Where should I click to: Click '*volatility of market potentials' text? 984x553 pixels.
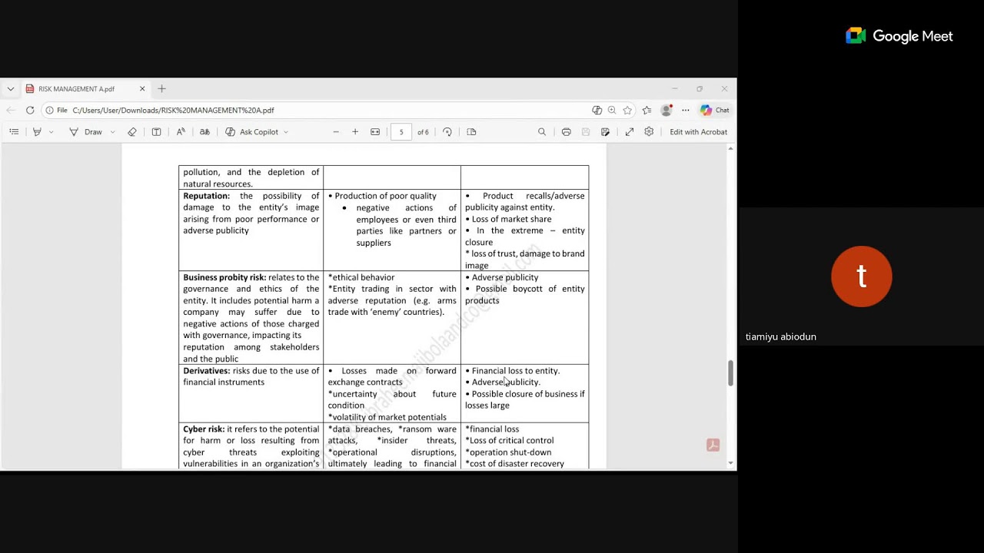coord(387,418)
